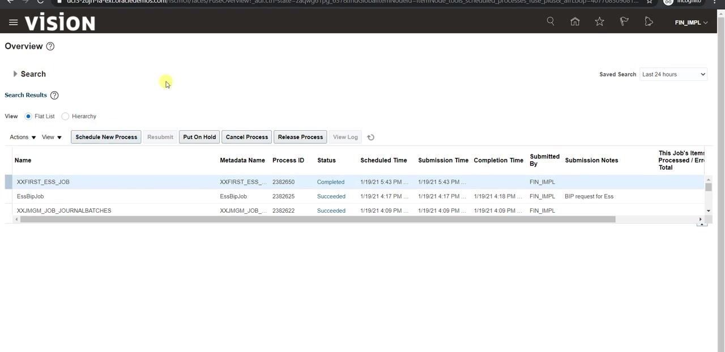Click Process ID 2382650 cell
This screenshot has height=352, width=725.
(x=283, y=182)
